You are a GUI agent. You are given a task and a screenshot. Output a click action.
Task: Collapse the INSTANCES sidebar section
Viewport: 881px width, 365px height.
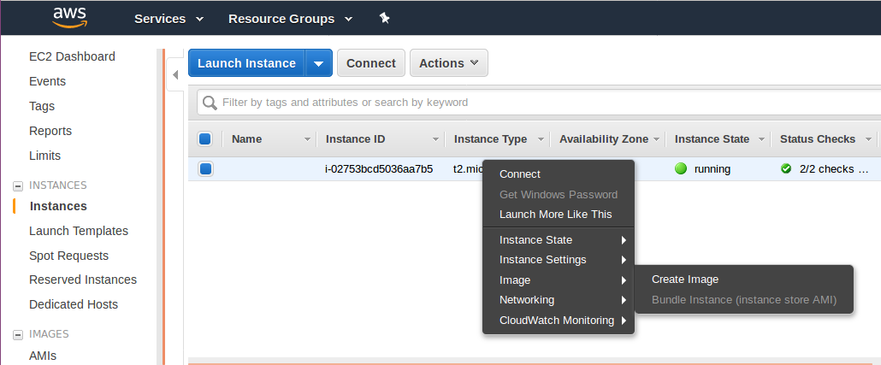(x=18, y=185)
